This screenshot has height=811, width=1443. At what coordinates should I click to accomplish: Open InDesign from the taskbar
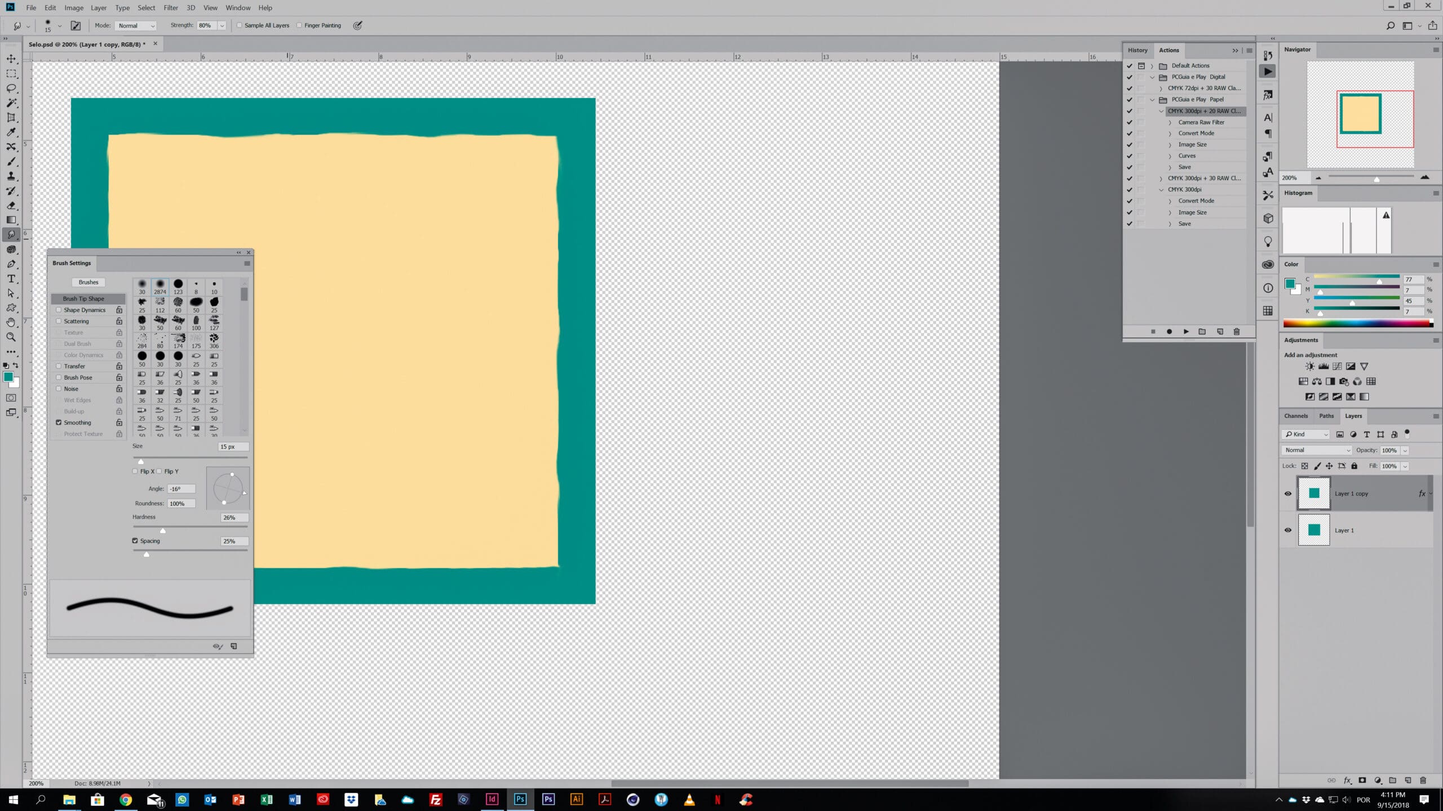point(492,799)
